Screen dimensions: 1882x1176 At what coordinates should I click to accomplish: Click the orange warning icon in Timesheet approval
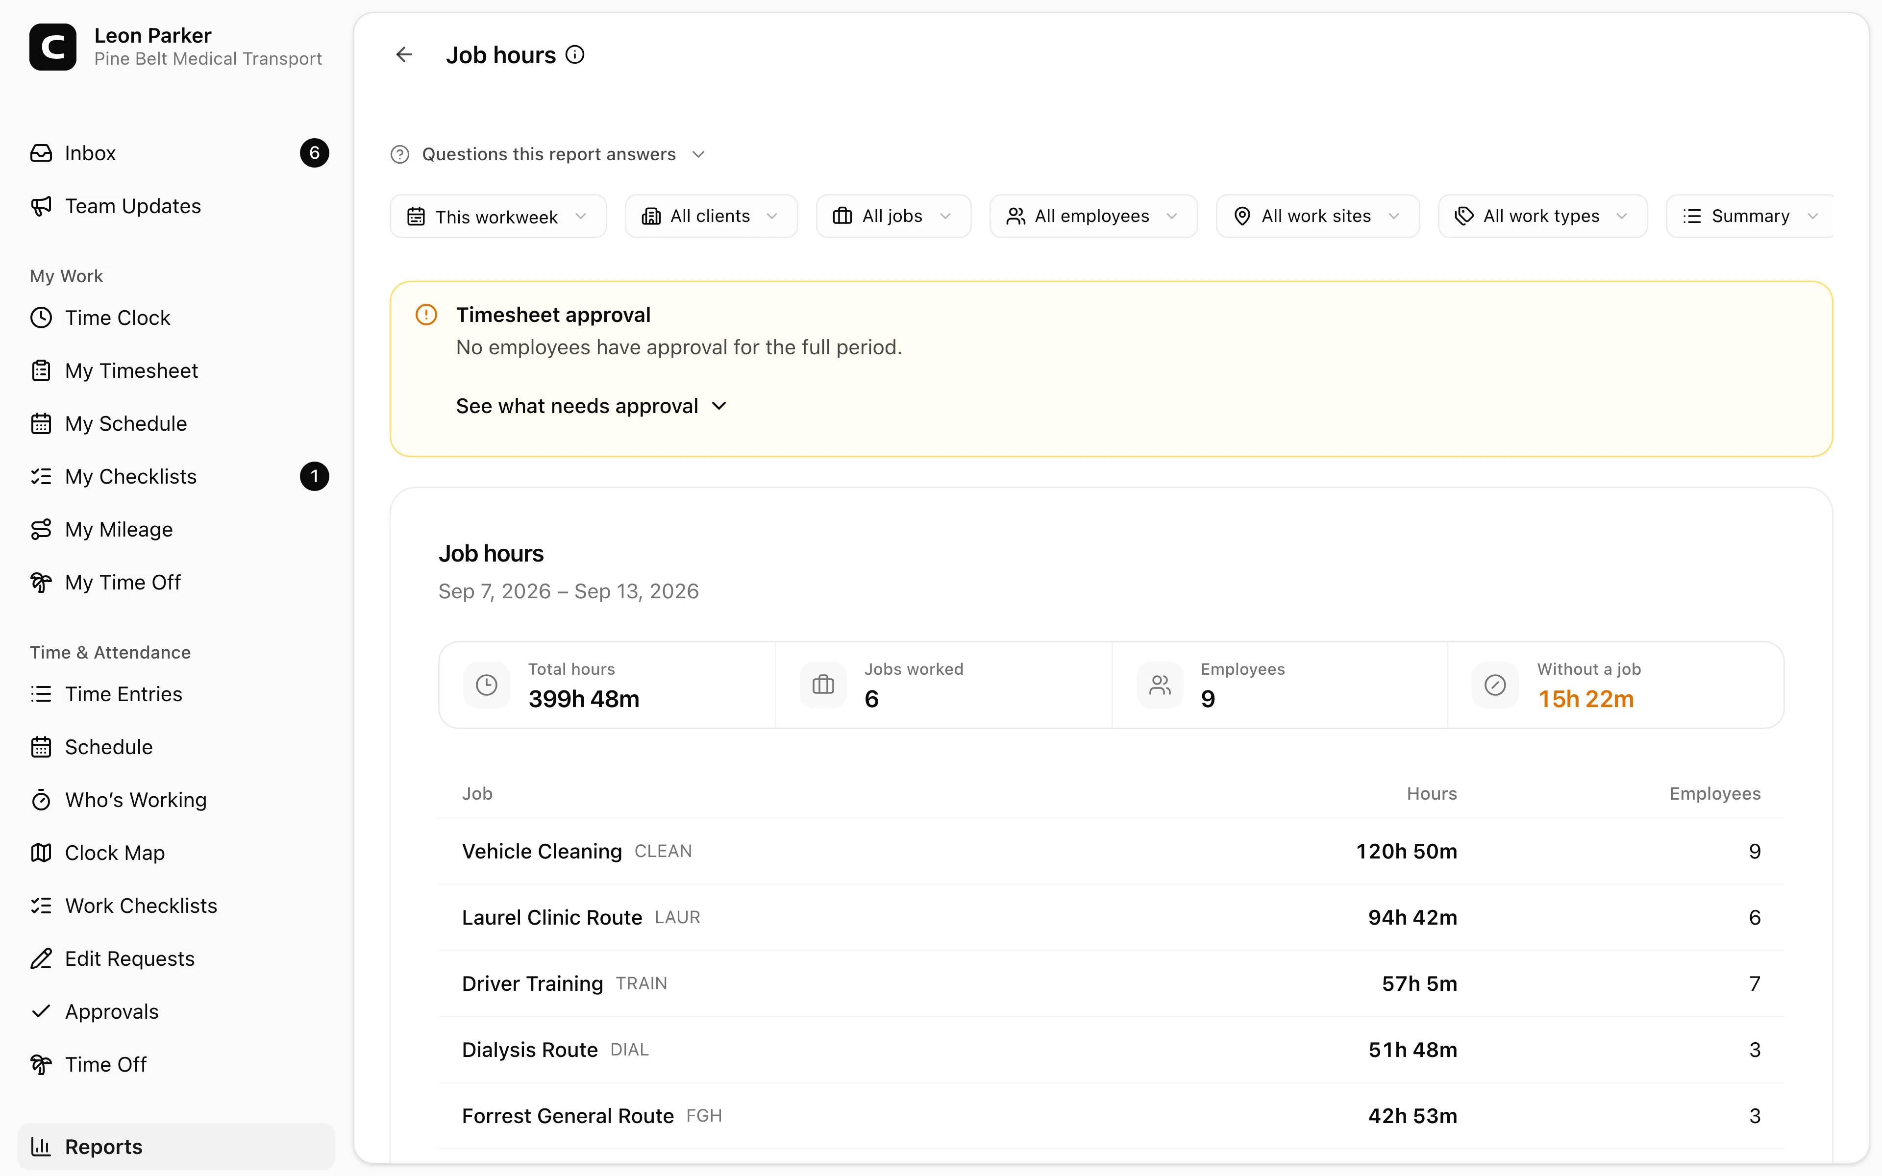click(426, 314)
